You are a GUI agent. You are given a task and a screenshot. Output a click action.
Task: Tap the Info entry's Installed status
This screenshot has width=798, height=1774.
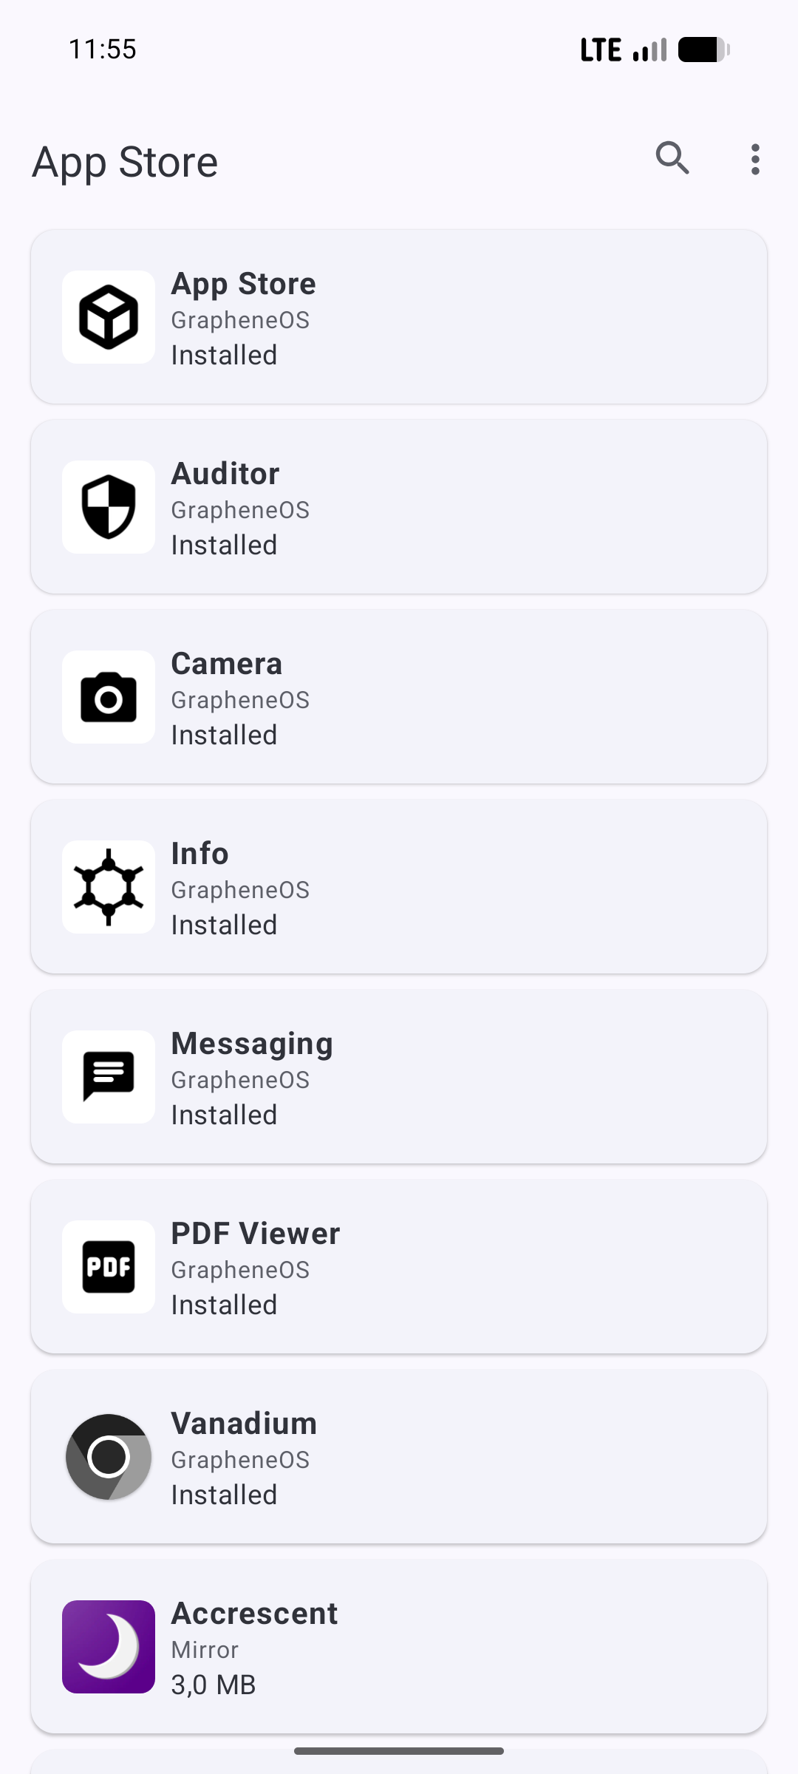224,925
